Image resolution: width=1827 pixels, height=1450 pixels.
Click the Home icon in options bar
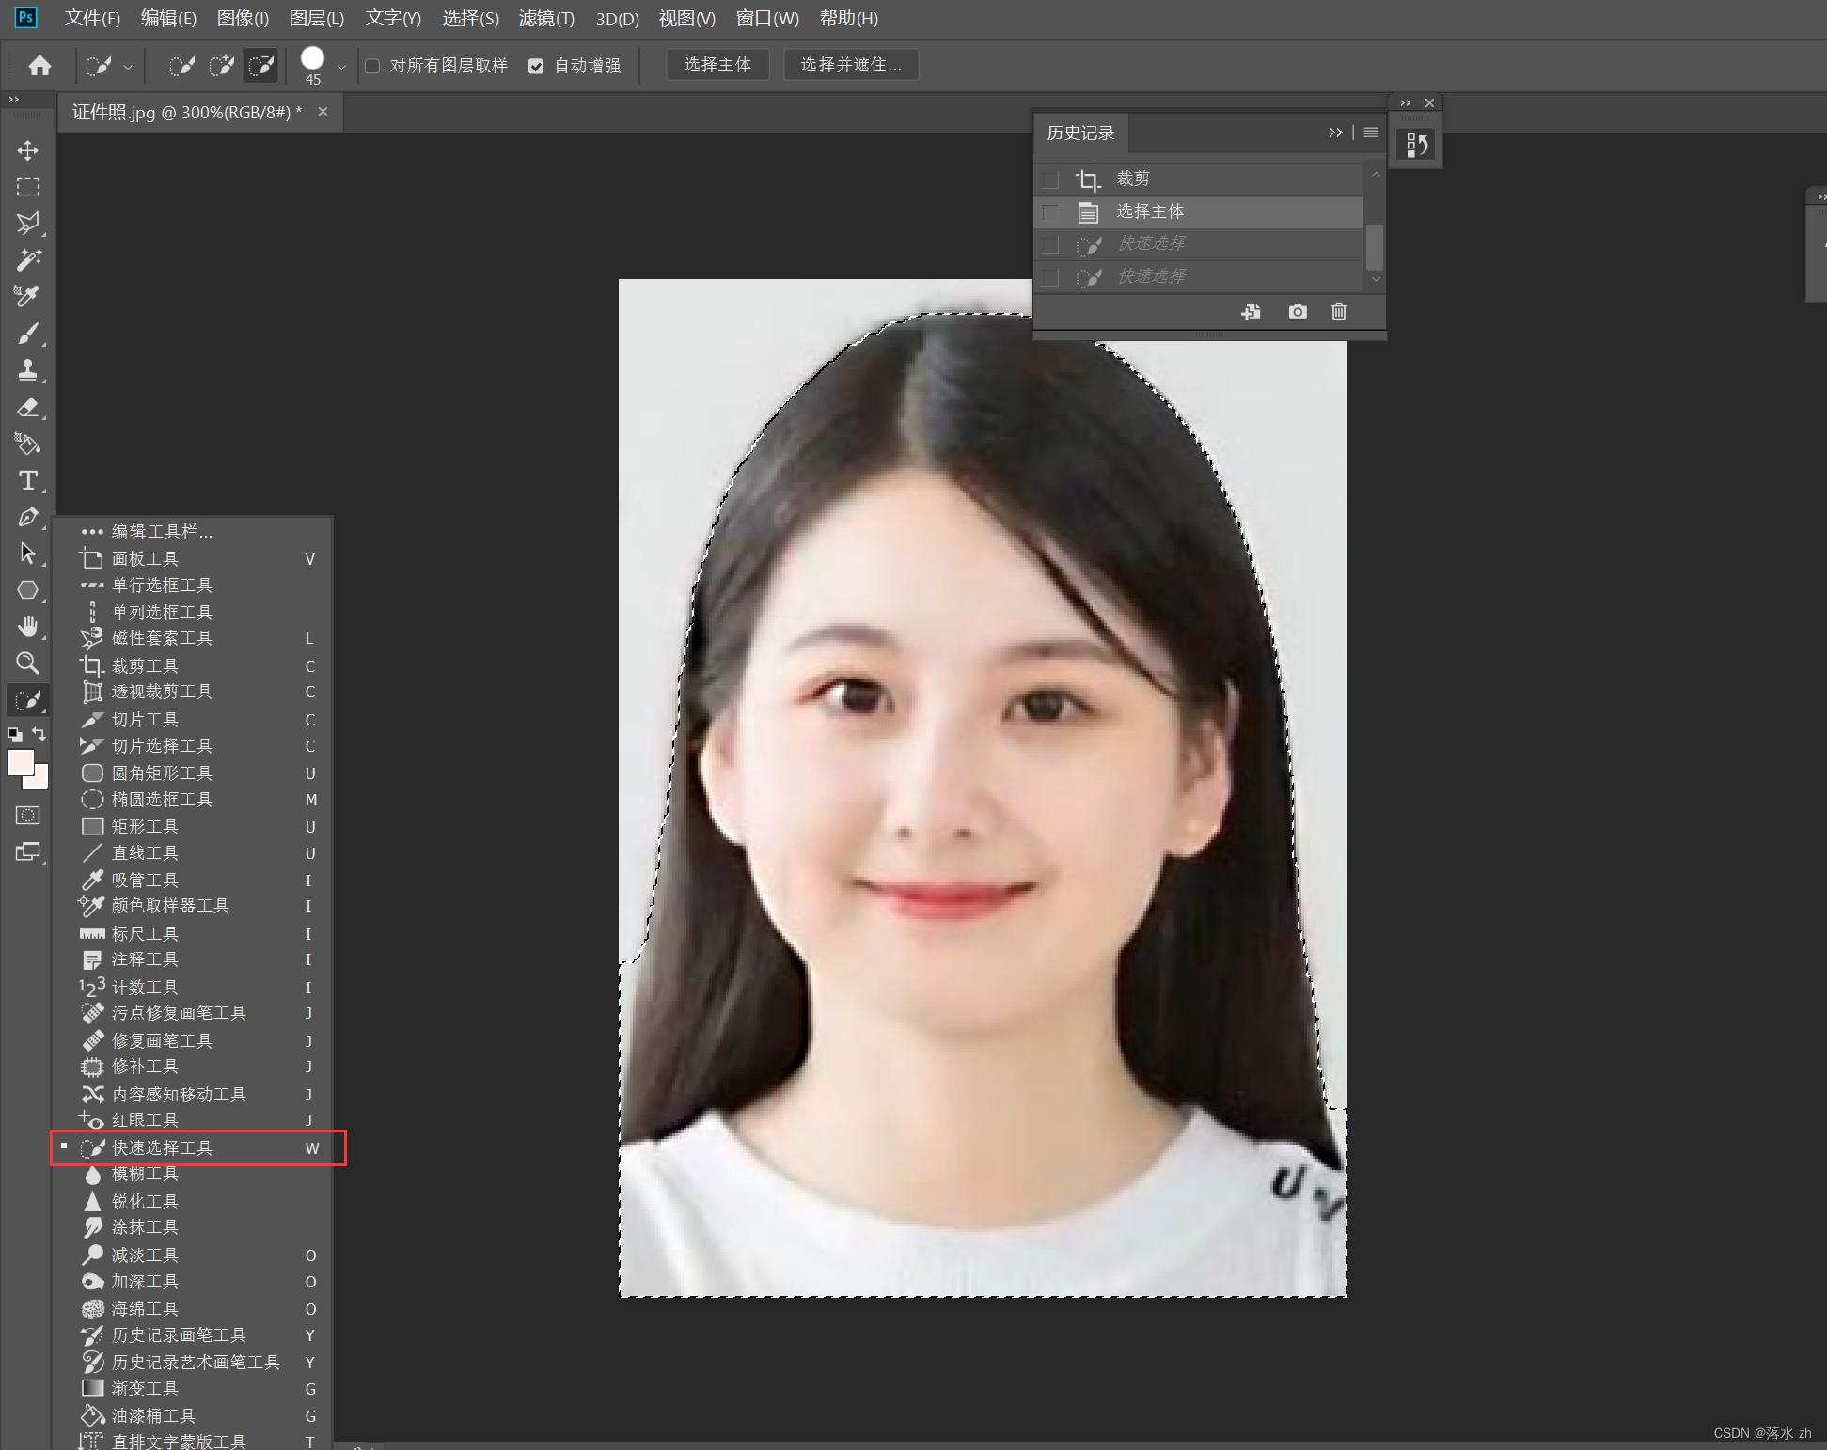point(39,65)
